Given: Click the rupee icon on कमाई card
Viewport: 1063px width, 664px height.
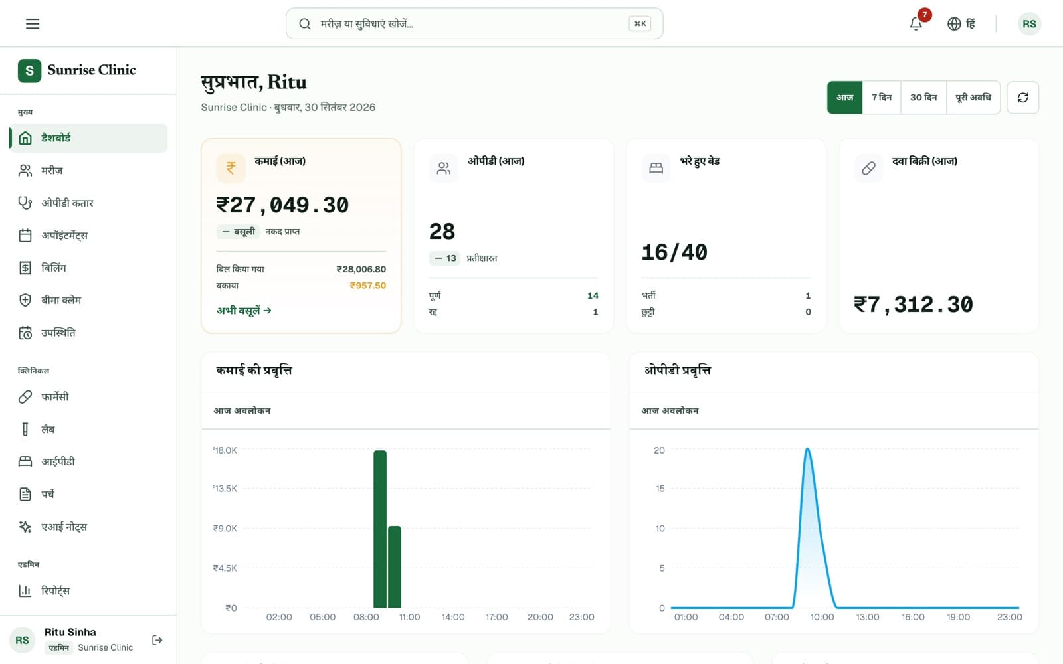Looking at the screenshot, I should [x=231, y=168].
